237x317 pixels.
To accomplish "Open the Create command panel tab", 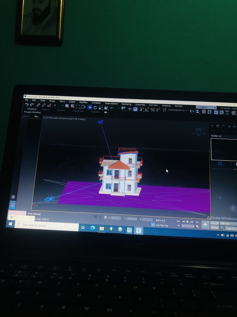I will 212,126.
